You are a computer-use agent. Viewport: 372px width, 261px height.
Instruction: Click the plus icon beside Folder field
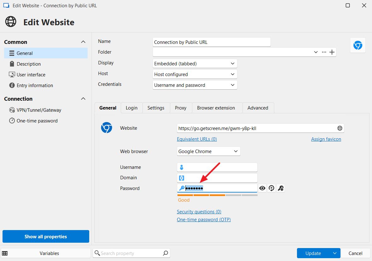tap(332, 52)
